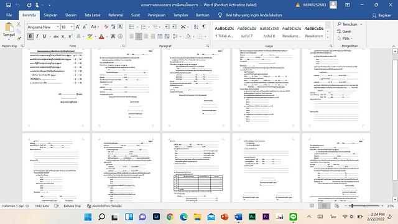398x224 pixels.
Task: Click the increase font size icon
Action: point(78,27)
